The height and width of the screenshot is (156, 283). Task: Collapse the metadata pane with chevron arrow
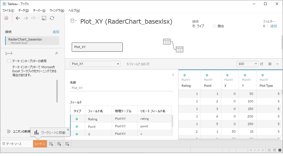[x=173, y=75]
